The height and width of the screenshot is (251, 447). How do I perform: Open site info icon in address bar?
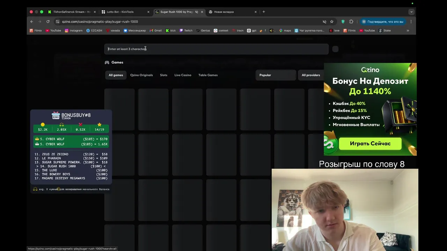pyautogui.click(x=58, y=22)
